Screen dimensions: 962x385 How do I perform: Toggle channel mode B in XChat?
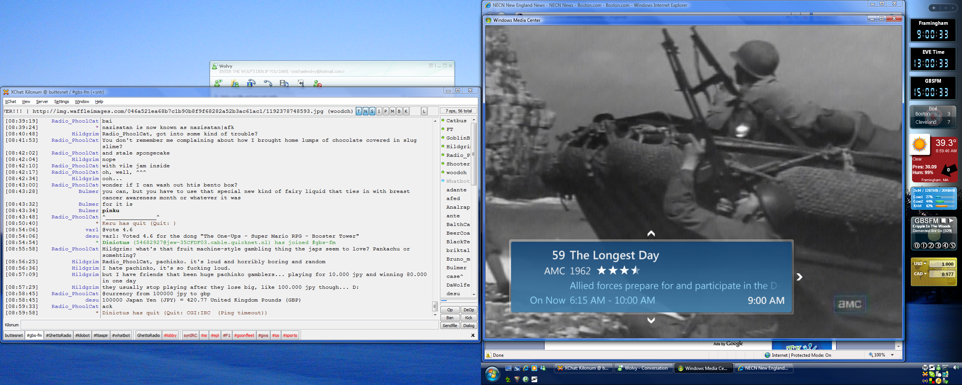click(399, 111)
